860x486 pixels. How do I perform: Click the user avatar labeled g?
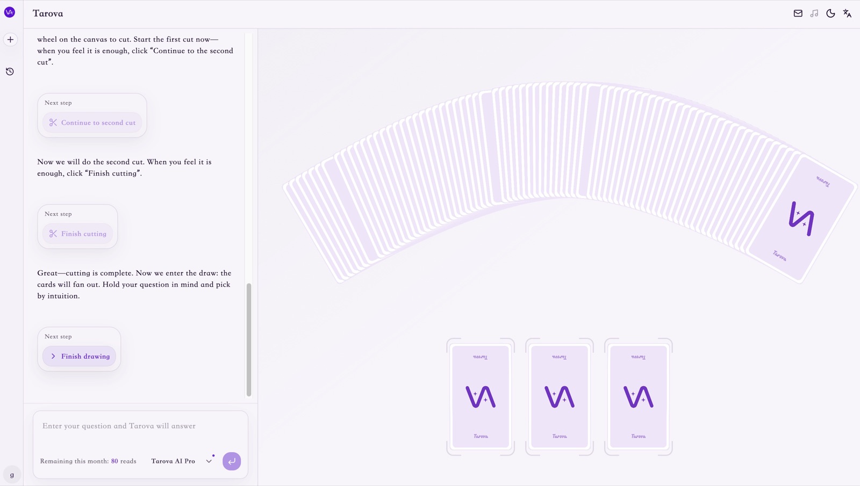[x=12, y=475]
